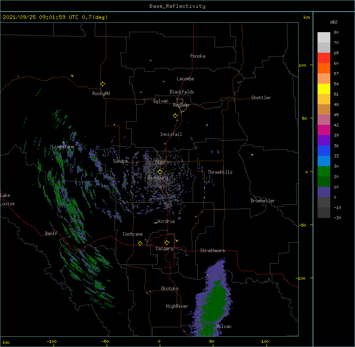355x347 pixels.
Task: Pick the yellow 51-54 dBZ legend swatch
Action: click(x=324, y=89)
